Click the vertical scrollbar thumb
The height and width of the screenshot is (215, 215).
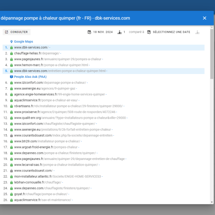click(x=212, y=54)
